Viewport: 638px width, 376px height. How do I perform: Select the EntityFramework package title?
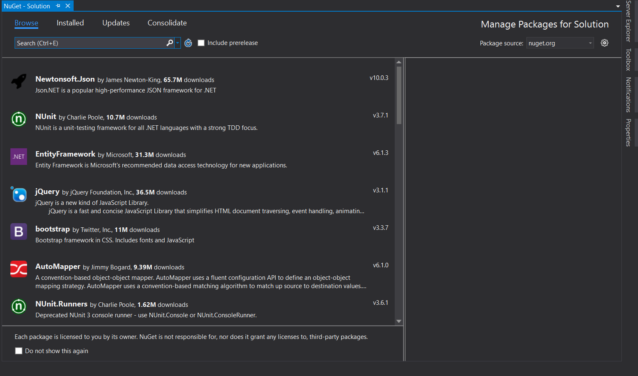(x=65, y=154)
